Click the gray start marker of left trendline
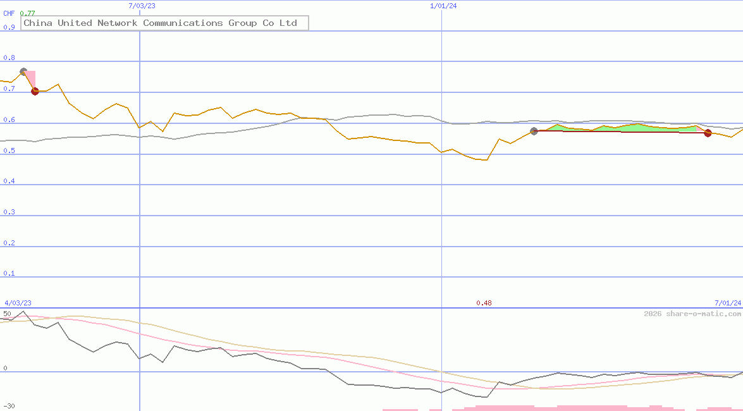Screen dimensions: 743x411 pos(23,71)
